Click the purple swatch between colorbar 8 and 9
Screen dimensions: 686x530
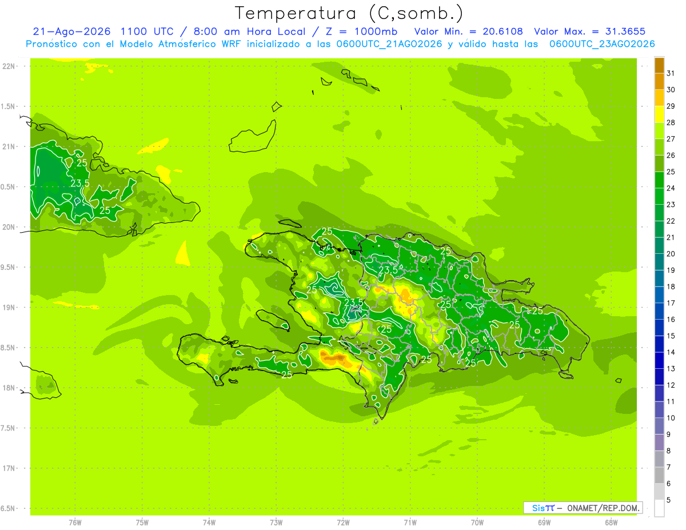pos(659,443)
